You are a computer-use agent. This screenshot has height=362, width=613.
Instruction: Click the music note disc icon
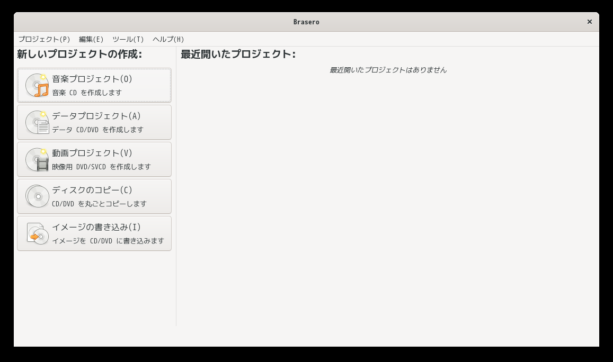point(37,85)
